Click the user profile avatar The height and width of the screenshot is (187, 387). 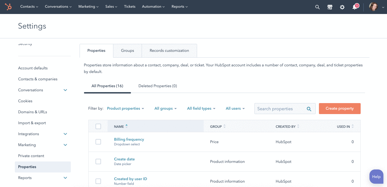click(x=373, y=7)
